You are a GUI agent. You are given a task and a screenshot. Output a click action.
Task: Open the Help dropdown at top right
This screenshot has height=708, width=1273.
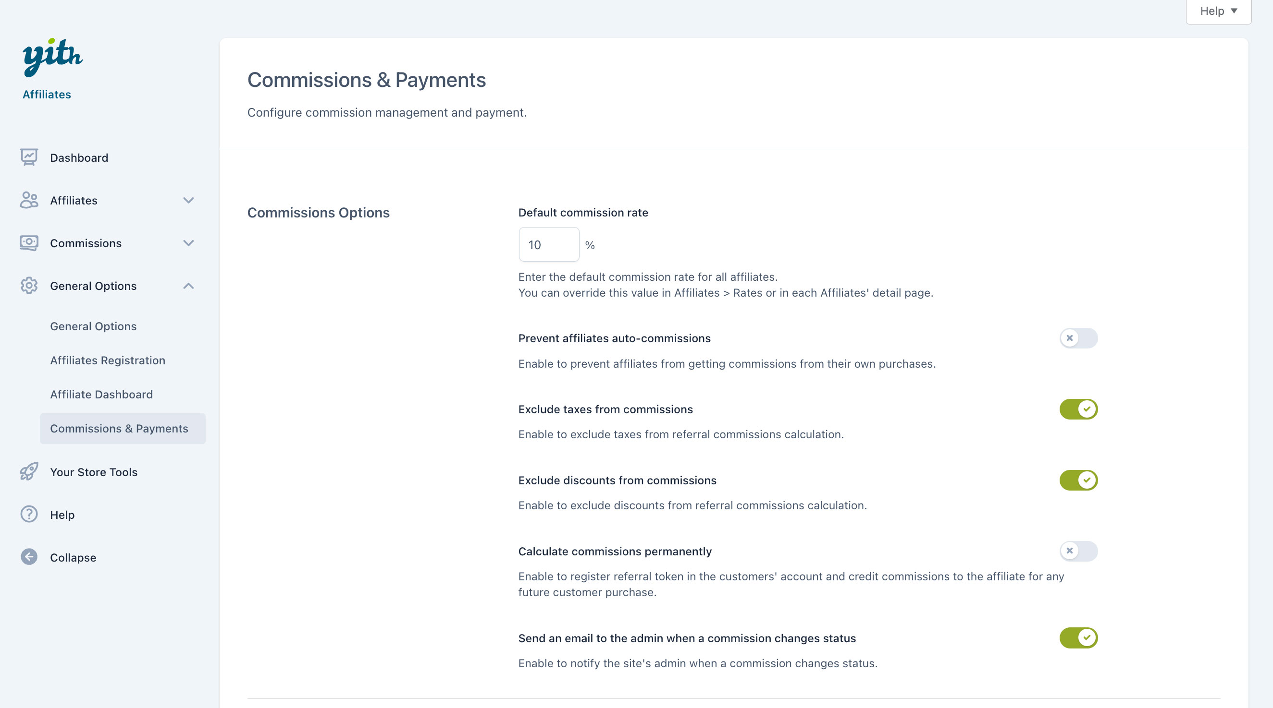(x=1218, y=11)
